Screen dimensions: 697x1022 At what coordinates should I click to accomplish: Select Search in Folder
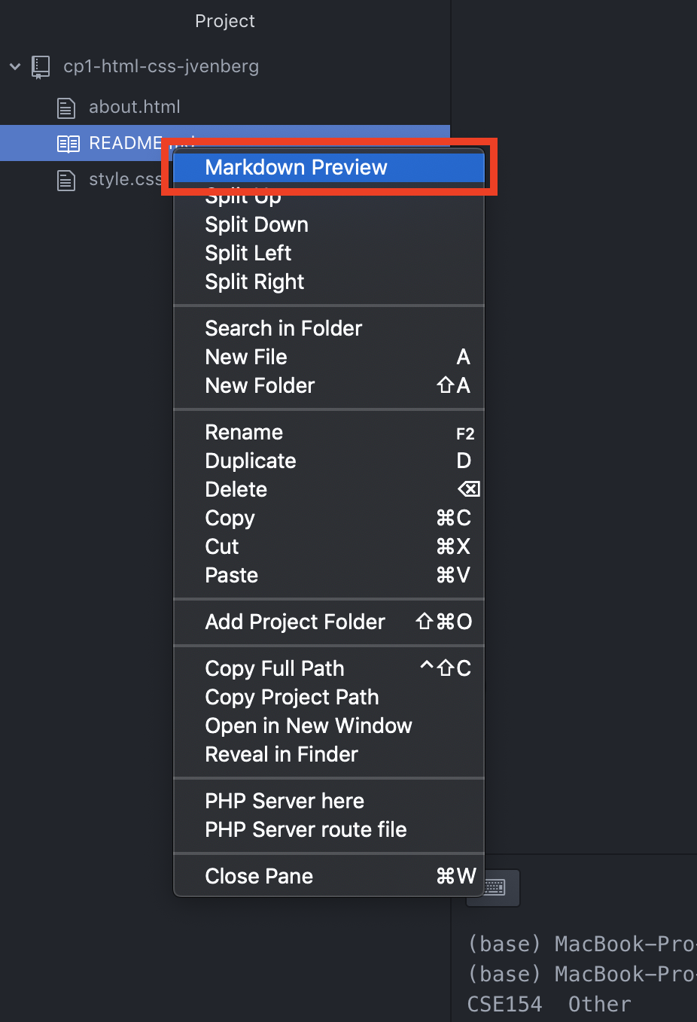[x=284, y=328]
